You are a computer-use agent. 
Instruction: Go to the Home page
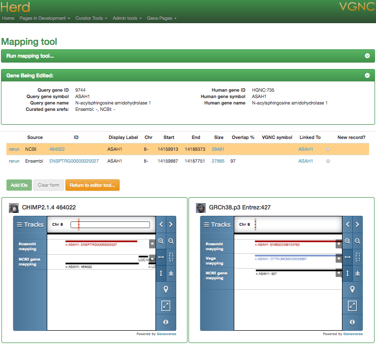click(x=8, y=18)
